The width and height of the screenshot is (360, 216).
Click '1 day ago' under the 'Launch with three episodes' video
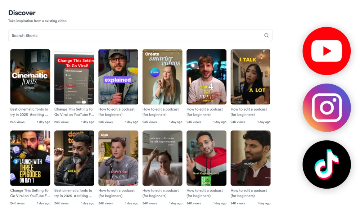pos(44,203)
